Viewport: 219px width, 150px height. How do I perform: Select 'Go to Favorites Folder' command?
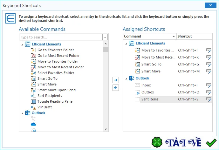pos(56,50)
